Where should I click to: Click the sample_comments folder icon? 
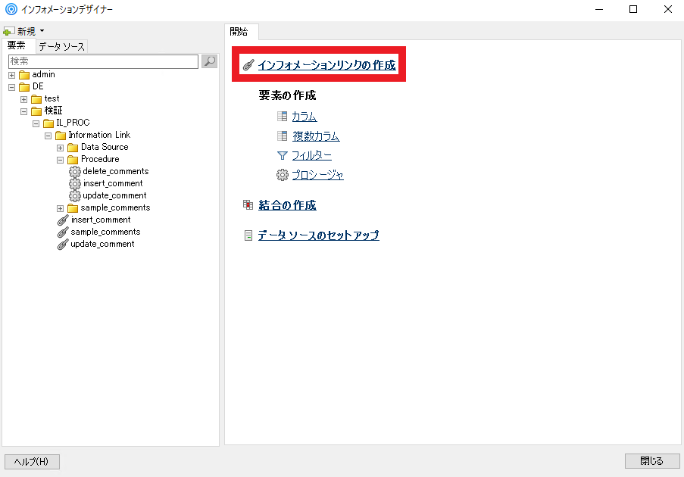point(73,208)
